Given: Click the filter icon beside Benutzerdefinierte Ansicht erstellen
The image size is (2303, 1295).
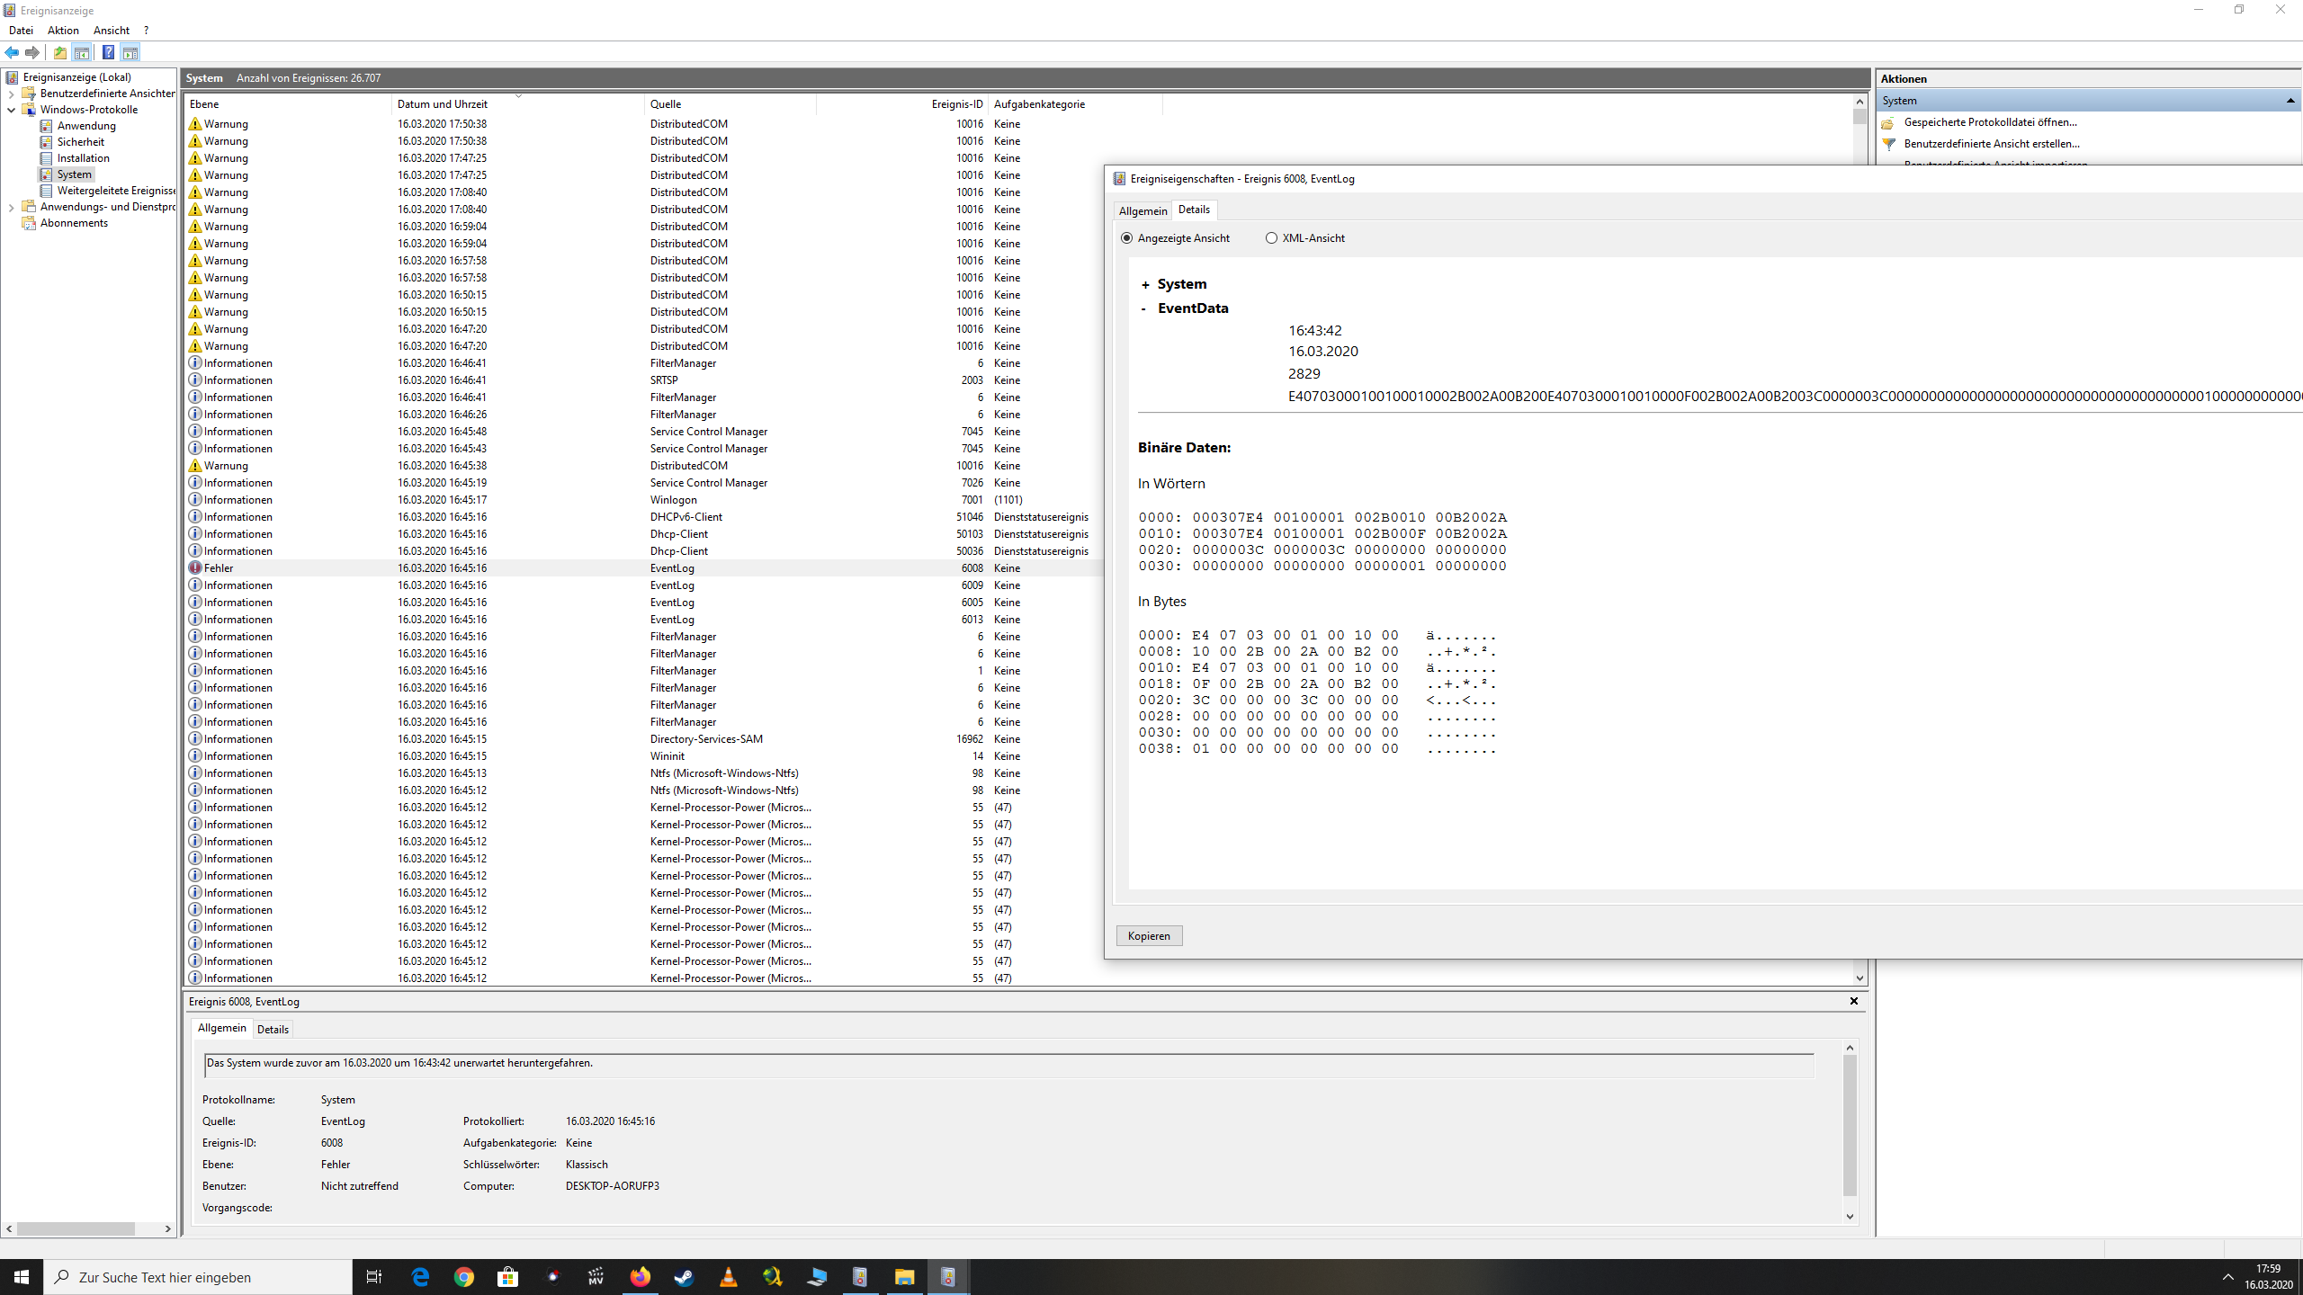Looking at the screenshot, I should 1889,144.
